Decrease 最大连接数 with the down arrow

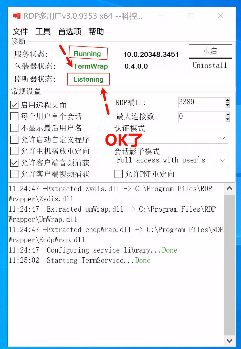point(227,119)
